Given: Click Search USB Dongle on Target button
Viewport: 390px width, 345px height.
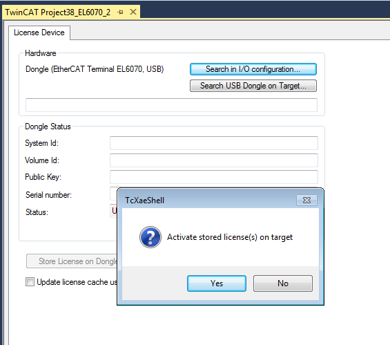Looking at the screenshot, I should pyautogui.click(x=253, y=86).
